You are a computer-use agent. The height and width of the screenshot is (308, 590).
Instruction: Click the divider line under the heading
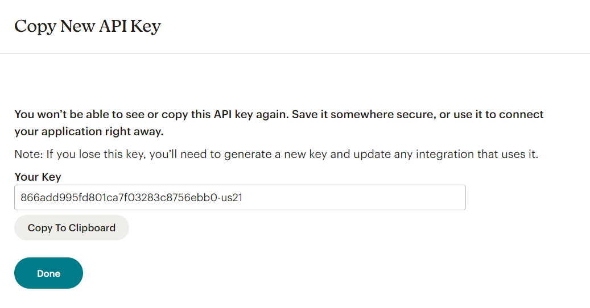(x=295, y=53)
